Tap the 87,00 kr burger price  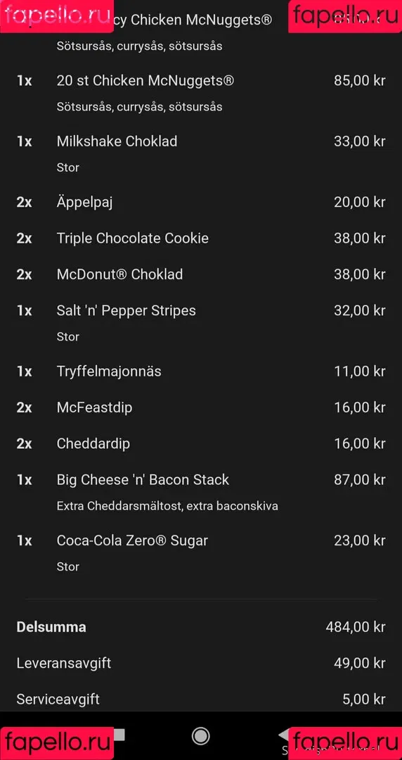[359, 480]
